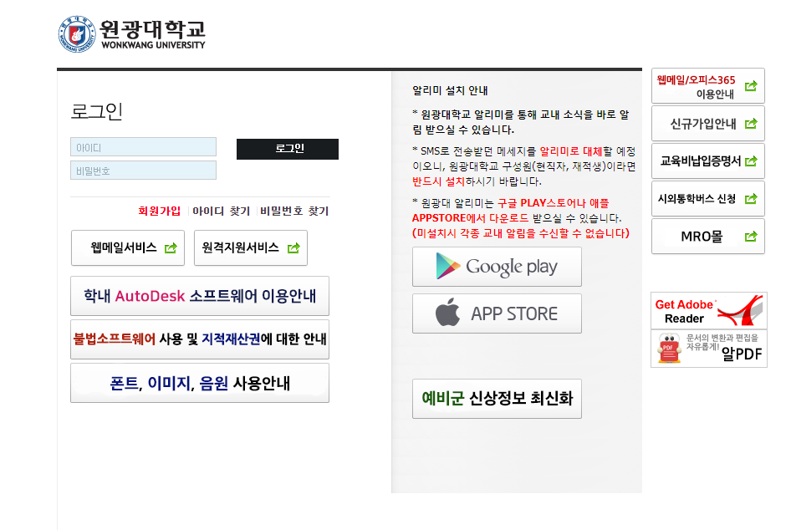Click the red 반드시 설치 text

[x=438, y=181]
